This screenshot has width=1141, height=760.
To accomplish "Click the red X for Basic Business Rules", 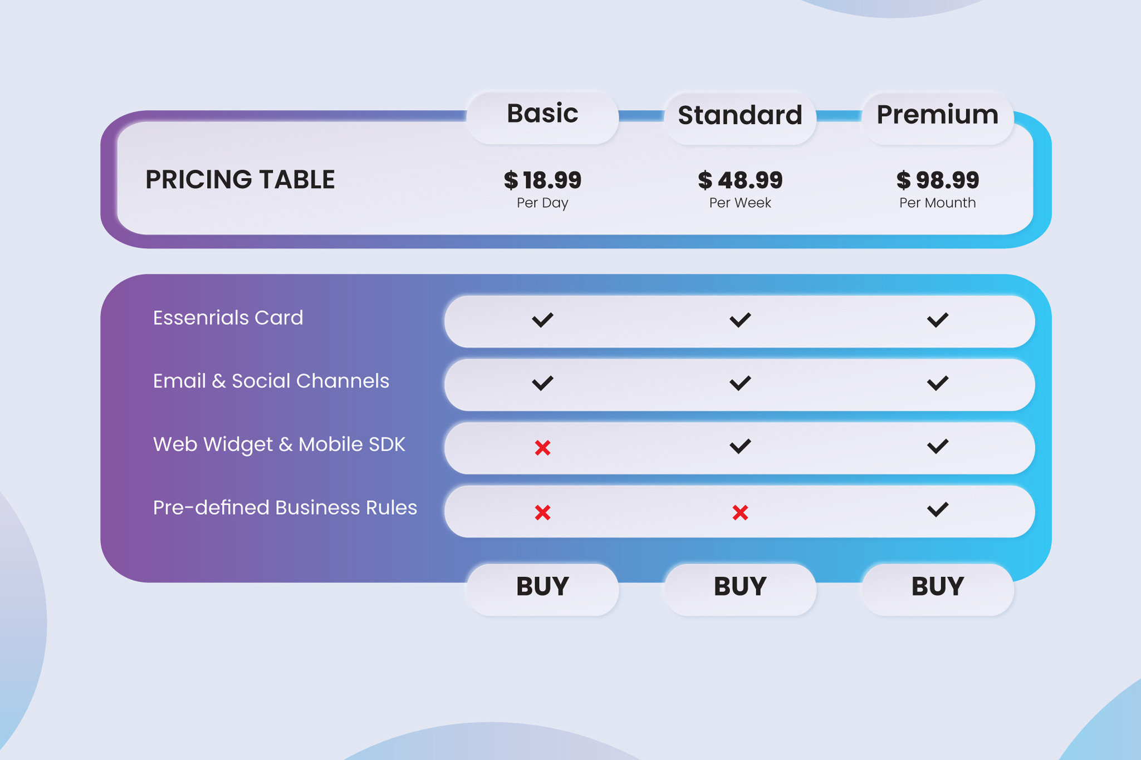I will (x=542, y=512).
